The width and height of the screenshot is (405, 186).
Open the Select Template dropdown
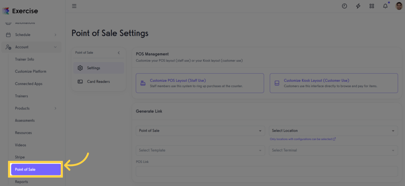tap(200, 150)
